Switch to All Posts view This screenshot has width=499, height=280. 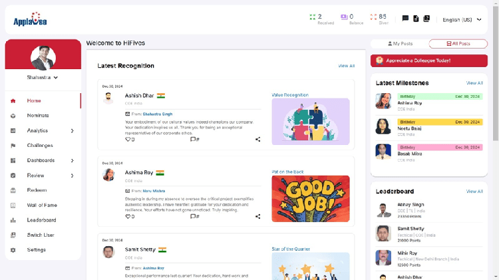[x=458, y=44]
